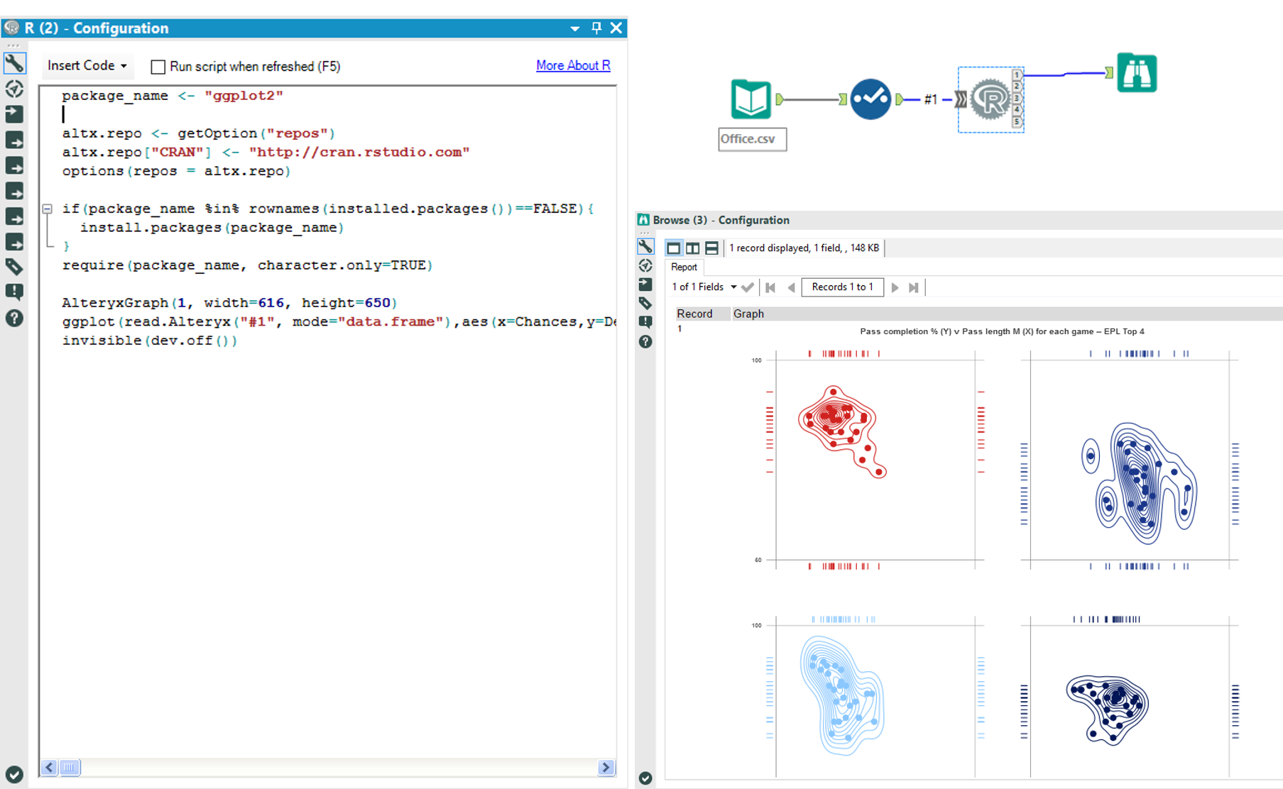Click the code editor scroll-left arrow
Image resolution: width=1283 pixels, height=789 pixels.
coord(49,767)
